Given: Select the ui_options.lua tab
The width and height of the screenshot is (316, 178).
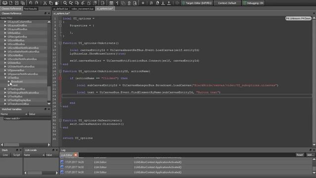Looking at the screenshot, I should pyautogui.click(x=105, y=9).
